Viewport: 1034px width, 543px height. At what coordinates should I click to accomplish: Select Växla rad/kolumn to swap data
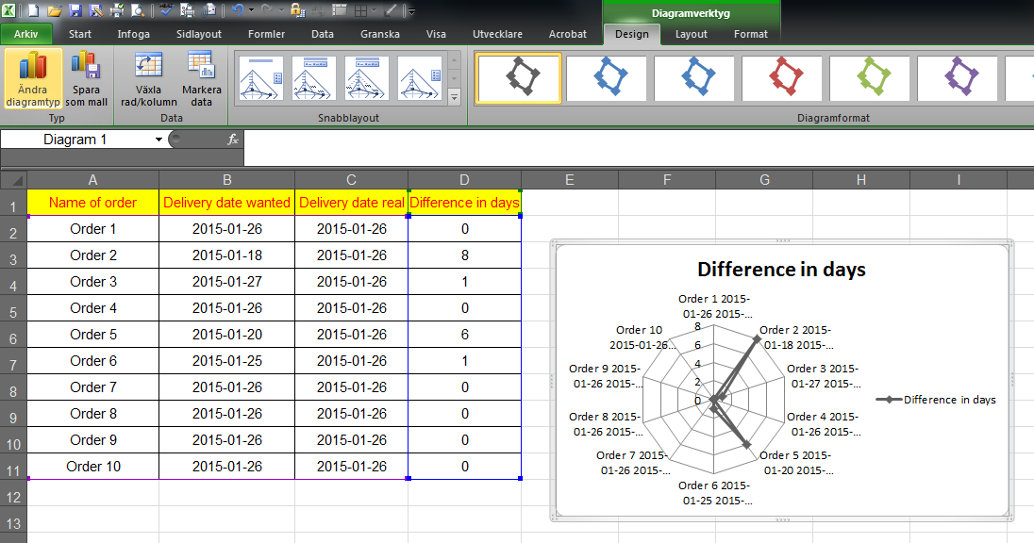[146, 77]
